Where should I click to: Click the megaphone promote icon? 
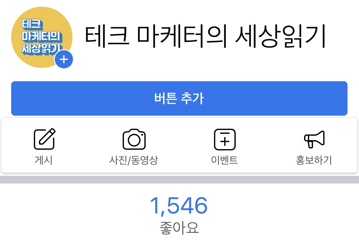coord(314,139)
